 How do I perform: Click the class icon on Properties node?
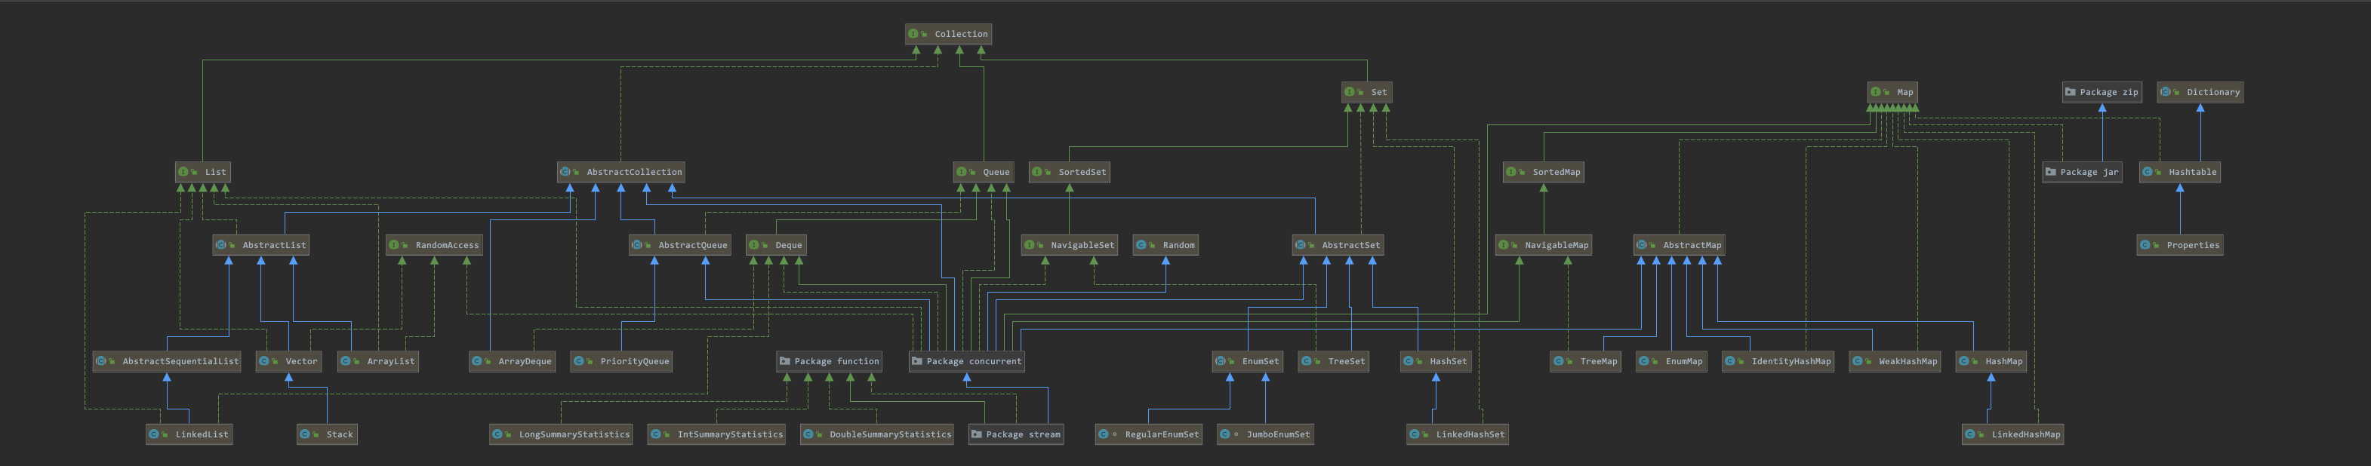[x=2145, y=245]
